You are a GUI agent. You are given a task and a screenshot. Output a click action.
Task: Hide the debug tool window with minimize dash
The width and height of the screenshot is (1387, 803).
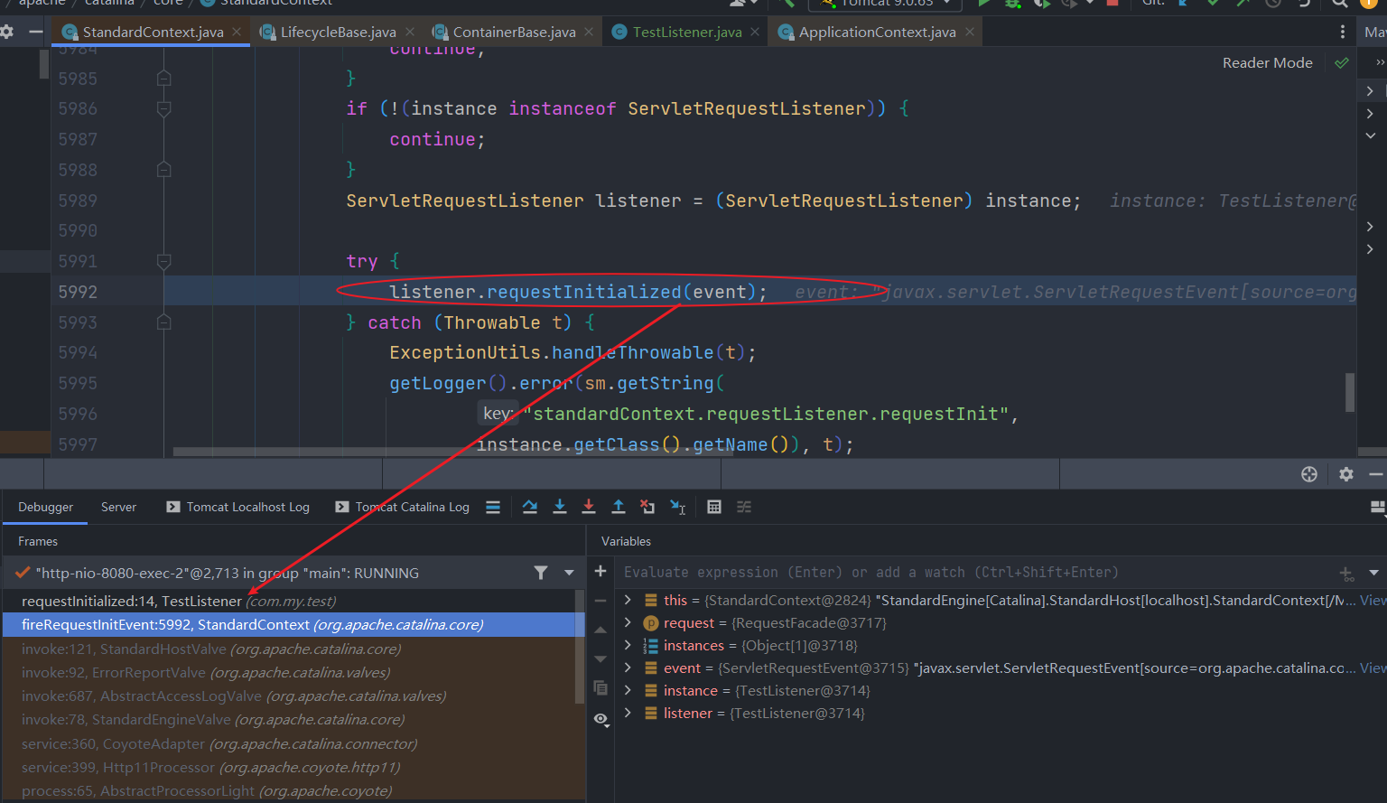click(1376, 474)
